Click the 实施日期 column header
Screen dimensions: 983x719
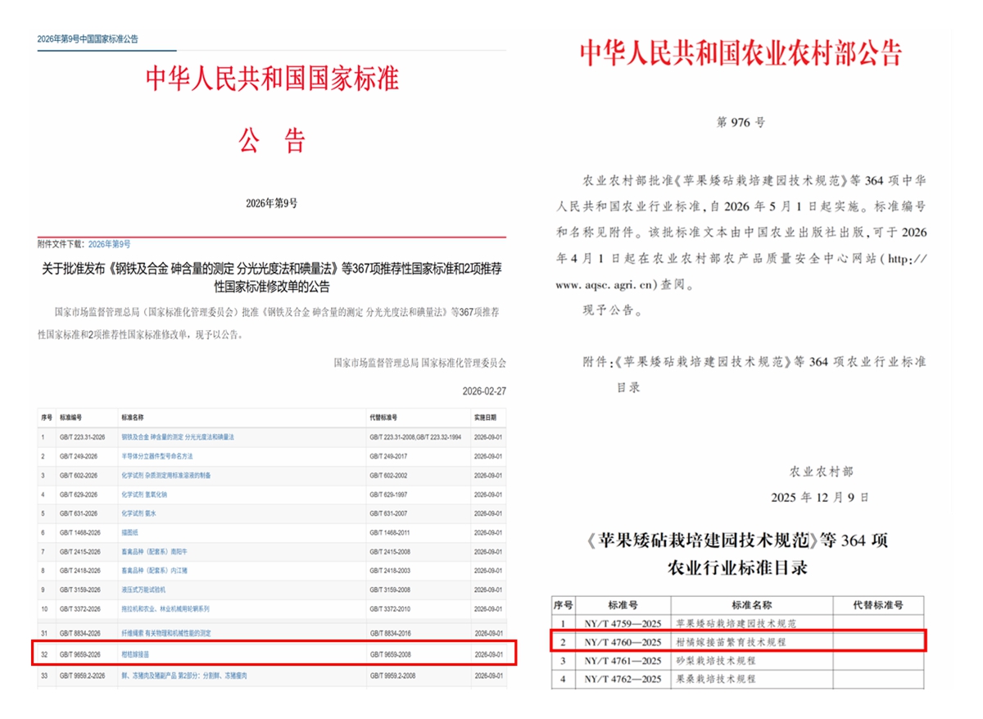[486, 418]
